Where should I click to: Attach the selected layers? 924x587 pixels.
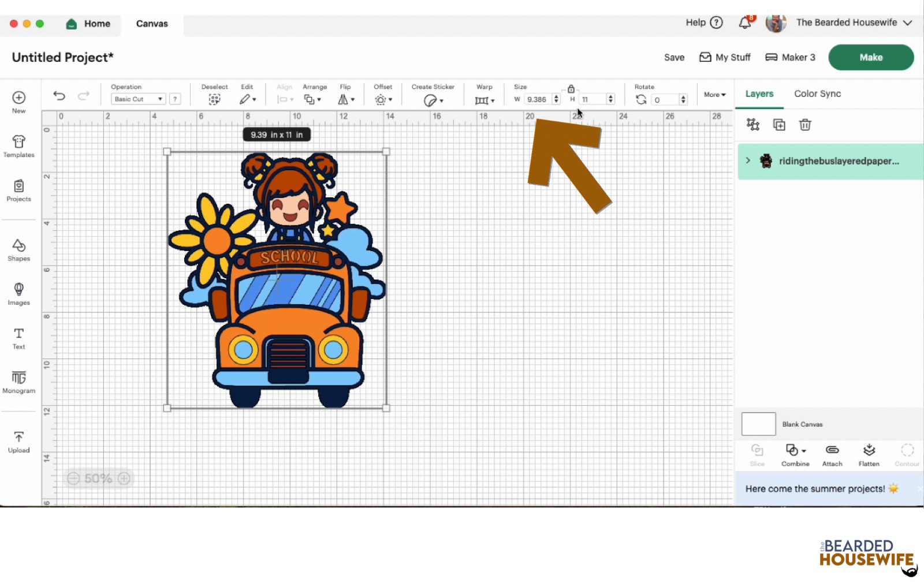832,455
